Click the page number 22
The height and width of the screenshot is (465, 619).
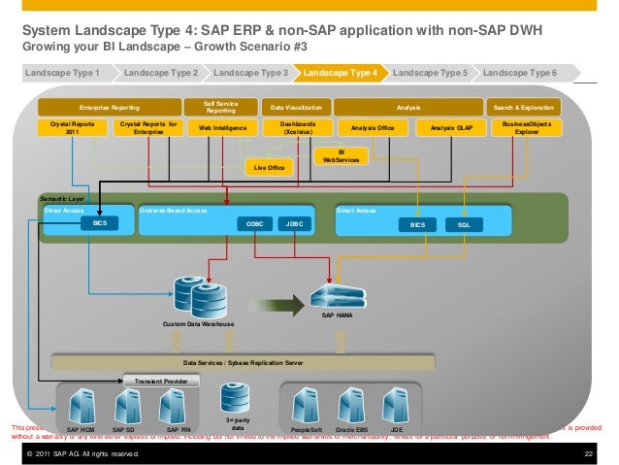588,454
